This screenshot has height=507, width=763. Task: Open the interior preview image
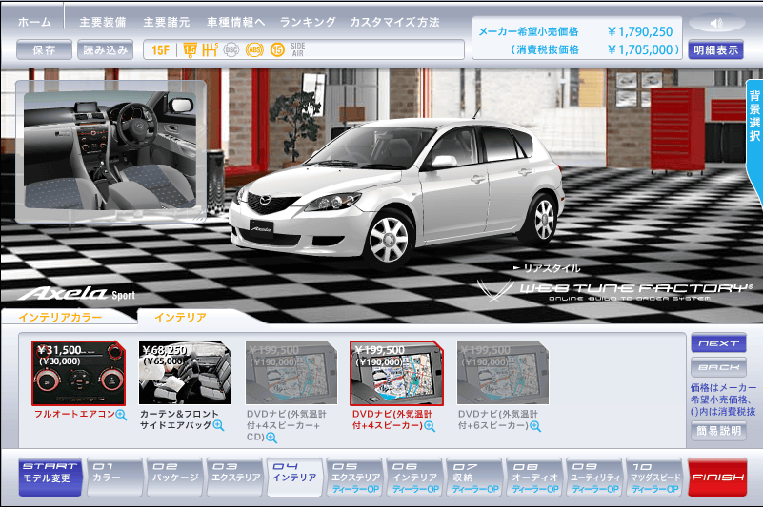110,150
